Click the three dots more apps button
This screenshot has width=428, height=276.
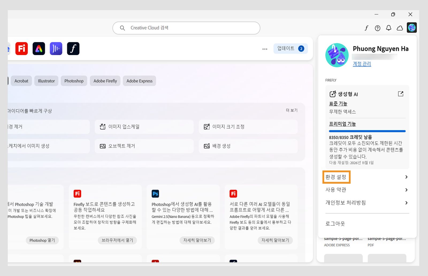265,49
